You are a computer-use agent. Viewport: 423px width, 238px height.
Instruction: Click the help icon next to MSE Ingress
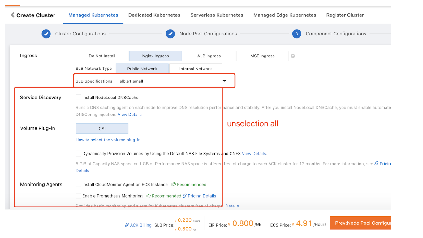click(293, 56)
